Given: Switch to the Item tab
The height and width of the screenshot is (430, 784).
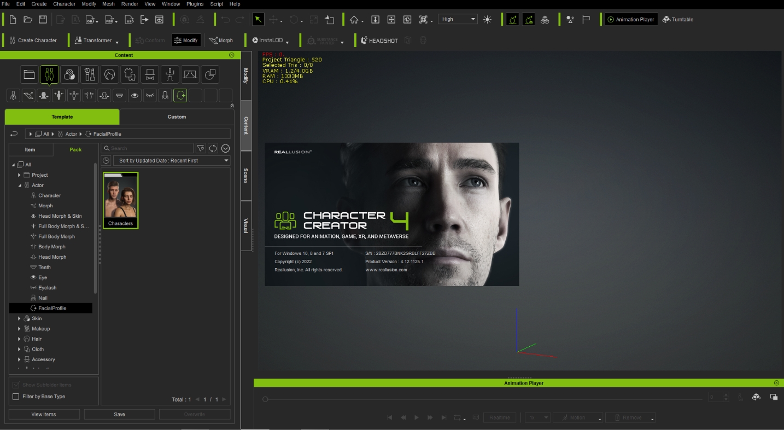Looking at the screenshot, I should pyautogui.click(x=30, y=149).
